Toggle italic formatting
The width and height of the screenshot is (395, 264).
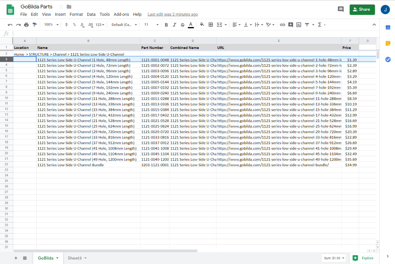tap(174, 25)
